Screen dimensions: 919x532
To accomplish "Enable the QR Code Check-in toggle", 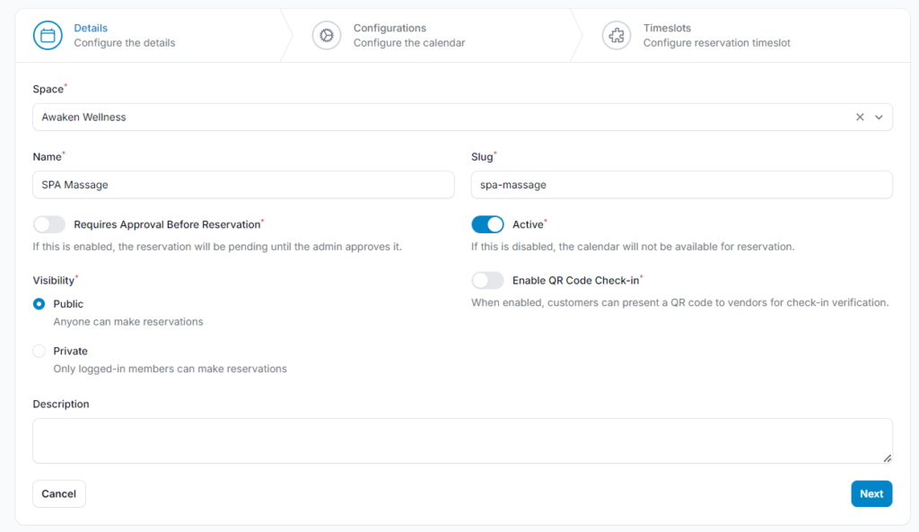I will click(487, 281).
